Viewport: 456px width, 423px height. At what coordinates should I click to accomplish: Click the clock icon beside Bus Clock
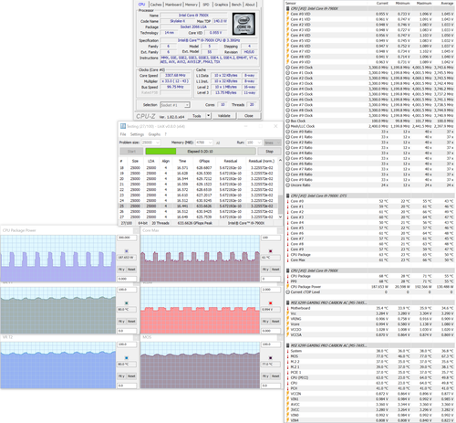(287, 121)
